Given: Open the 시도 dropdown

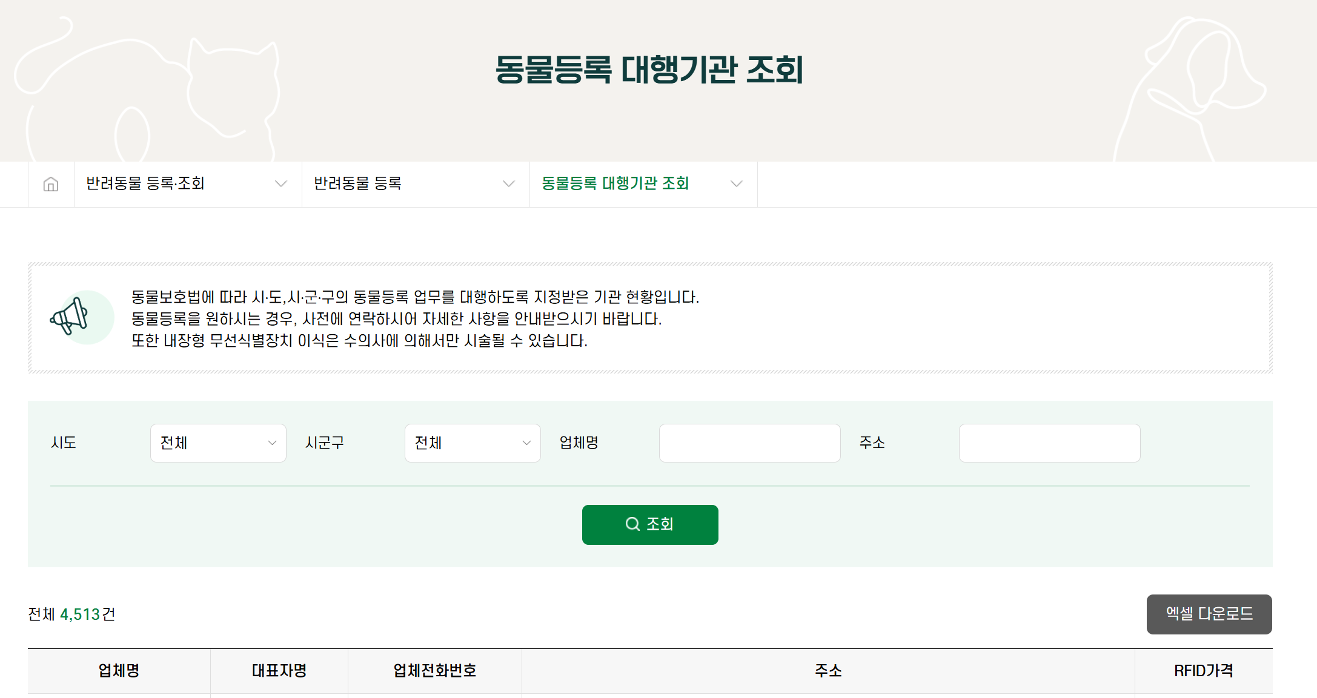Looking at the screenshot, I should click(218, 443).
